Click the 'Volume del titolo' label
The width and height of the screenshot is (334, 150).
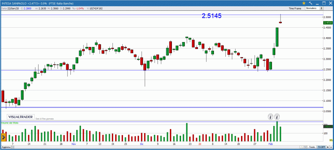pos(10,123)
